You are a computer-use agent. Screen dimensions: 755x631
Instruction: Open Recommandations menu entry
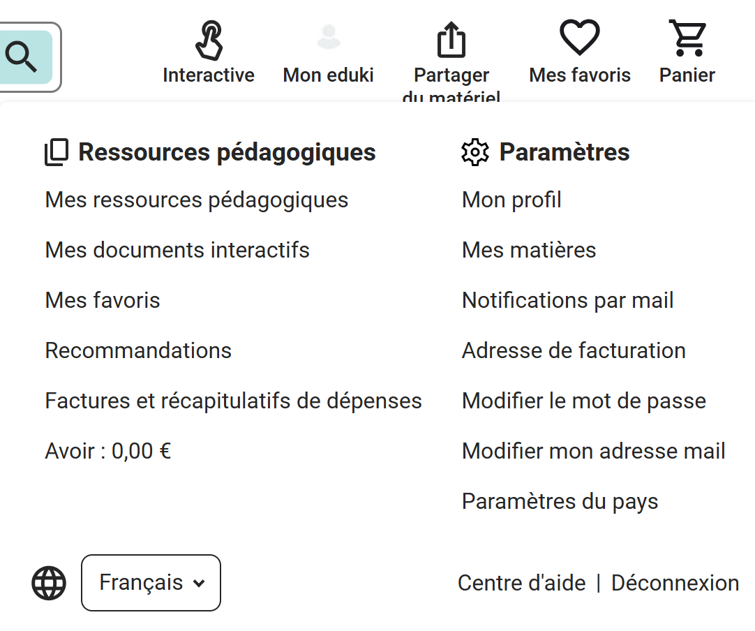pyautogui.click(x=138, y=351)
